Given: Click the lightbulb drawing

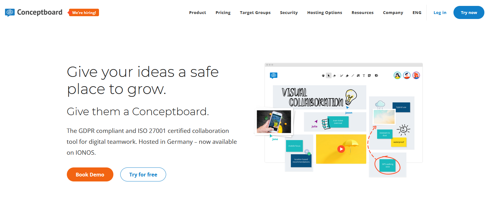Looking at the screenshot, I should [x=351, y=97].
